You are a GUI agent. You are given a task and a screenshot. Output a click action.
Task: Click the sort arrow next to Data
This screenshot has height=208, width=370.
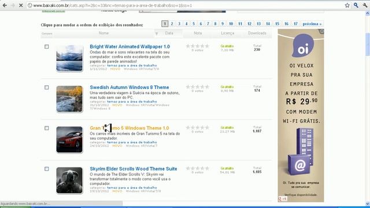tap(157, 34)
